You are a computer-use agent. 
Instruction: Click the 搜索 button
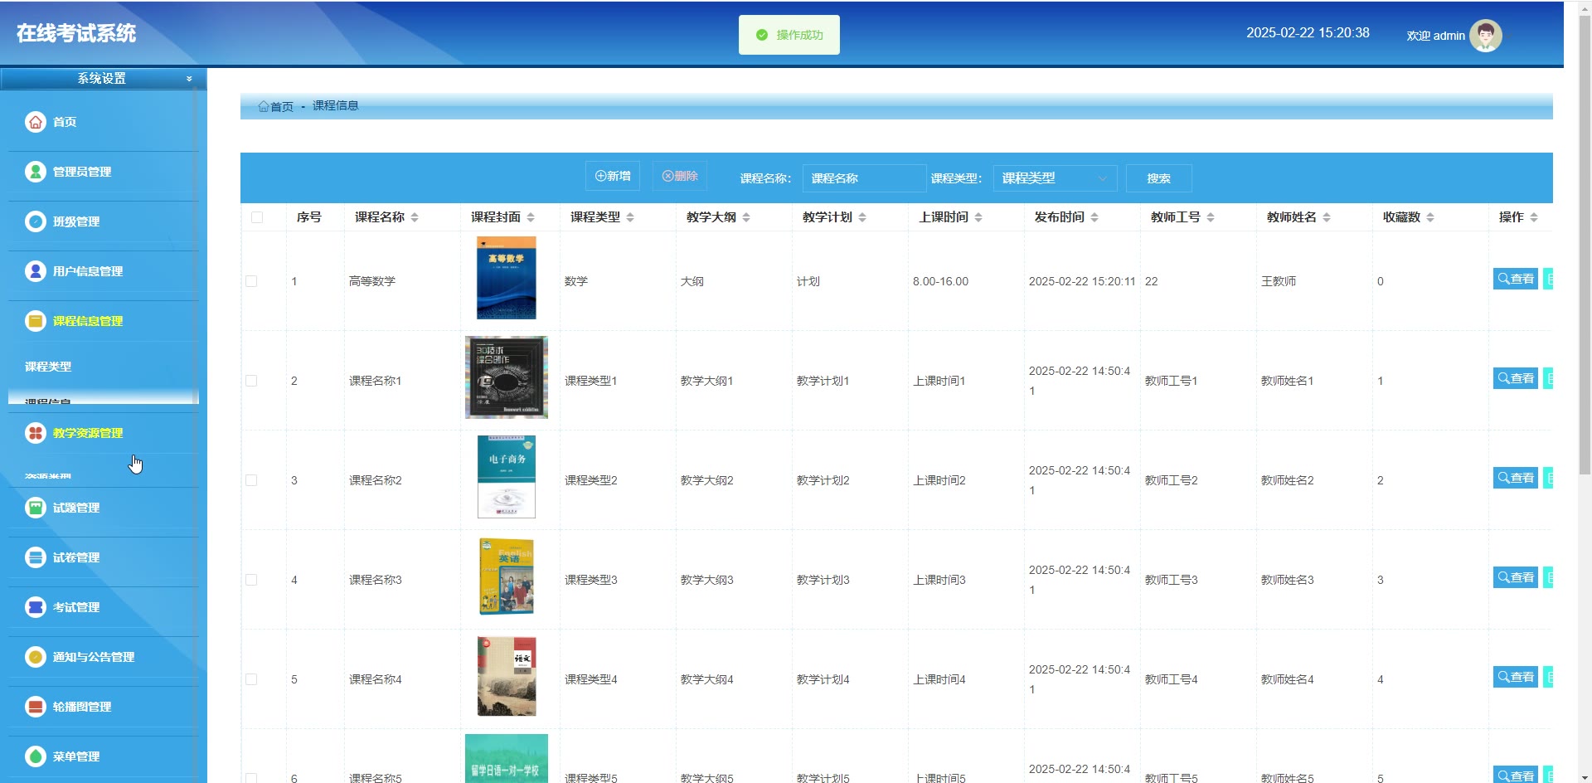pos(1158,178)
